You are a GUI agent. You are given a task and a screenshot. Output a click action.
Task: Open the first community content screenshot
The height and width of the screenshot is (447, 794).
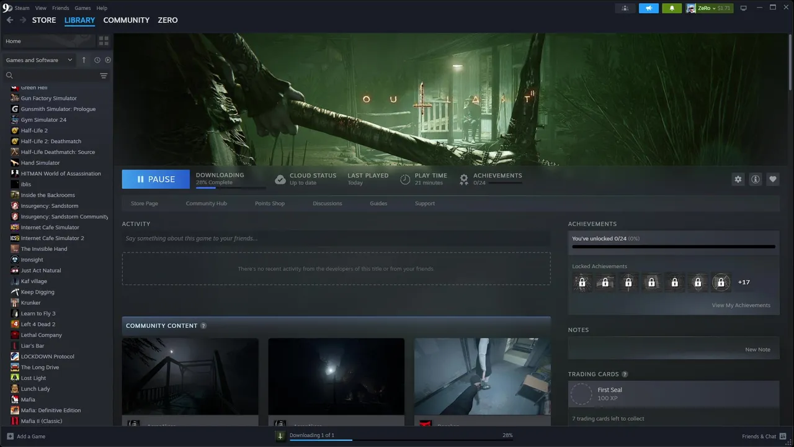(x=190, y=377)
